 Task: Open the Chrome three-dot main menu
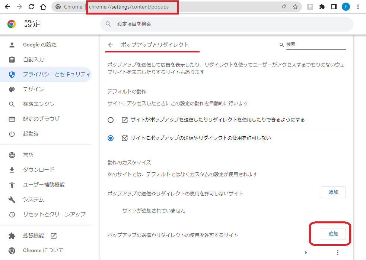tap(358, 7)
